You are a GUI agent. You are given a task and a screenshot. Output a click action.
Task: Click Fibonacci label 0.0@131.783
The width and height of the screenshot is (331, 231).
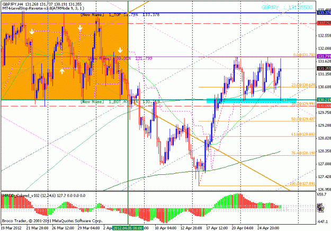(304, 55)
